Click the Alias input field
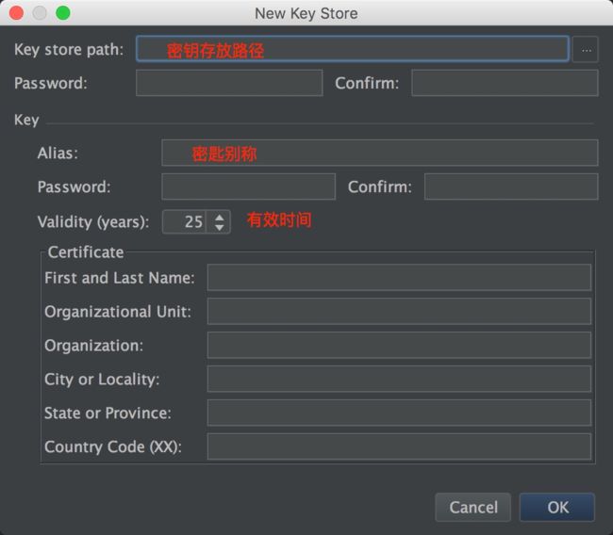Image resolution: width=613 pixels, height=535 pixels. click(x=380, y=153)
